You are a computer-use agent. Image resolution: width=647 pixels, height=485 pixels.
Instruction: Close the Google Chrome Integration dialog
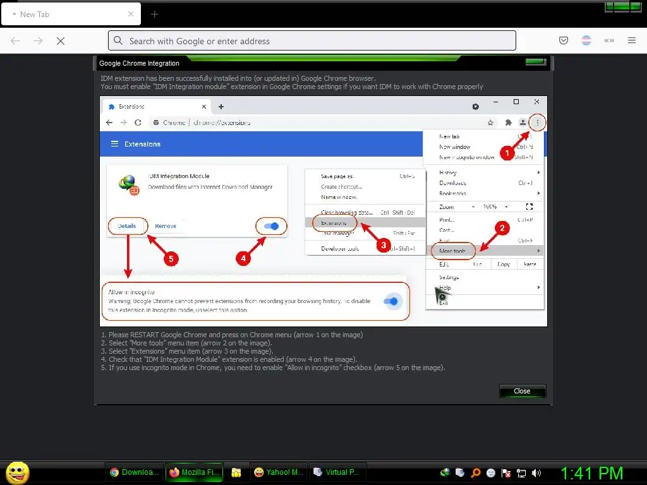[523, 391]
